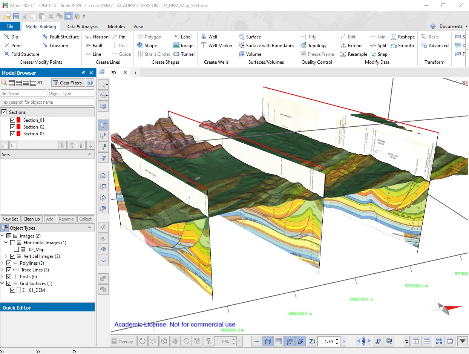The height and width of the screenshot is (354, 469).
Task: Select the Topology quality control tool
Action: [x=313, y=46]
